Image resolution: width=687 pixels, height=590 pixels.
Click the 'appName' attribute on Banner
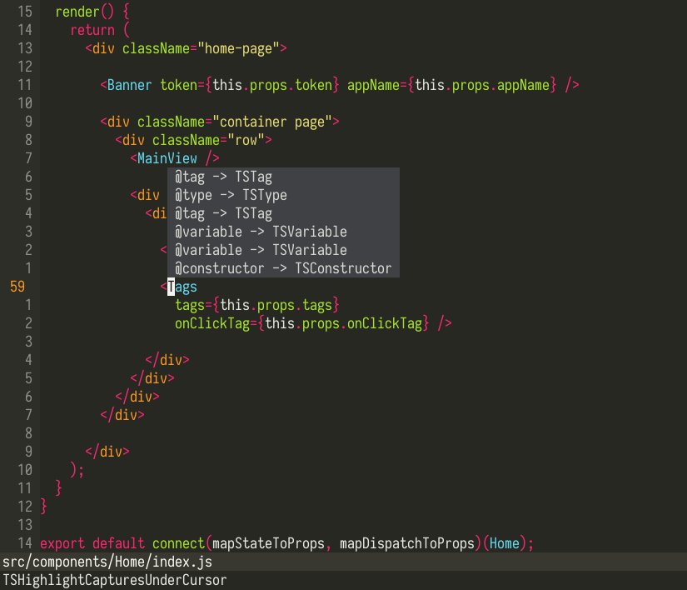coord(373,85)
